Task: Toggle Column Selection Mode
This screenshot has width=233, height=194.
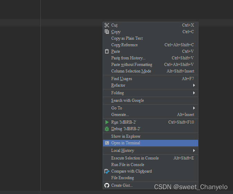Action: click(150, 71)
